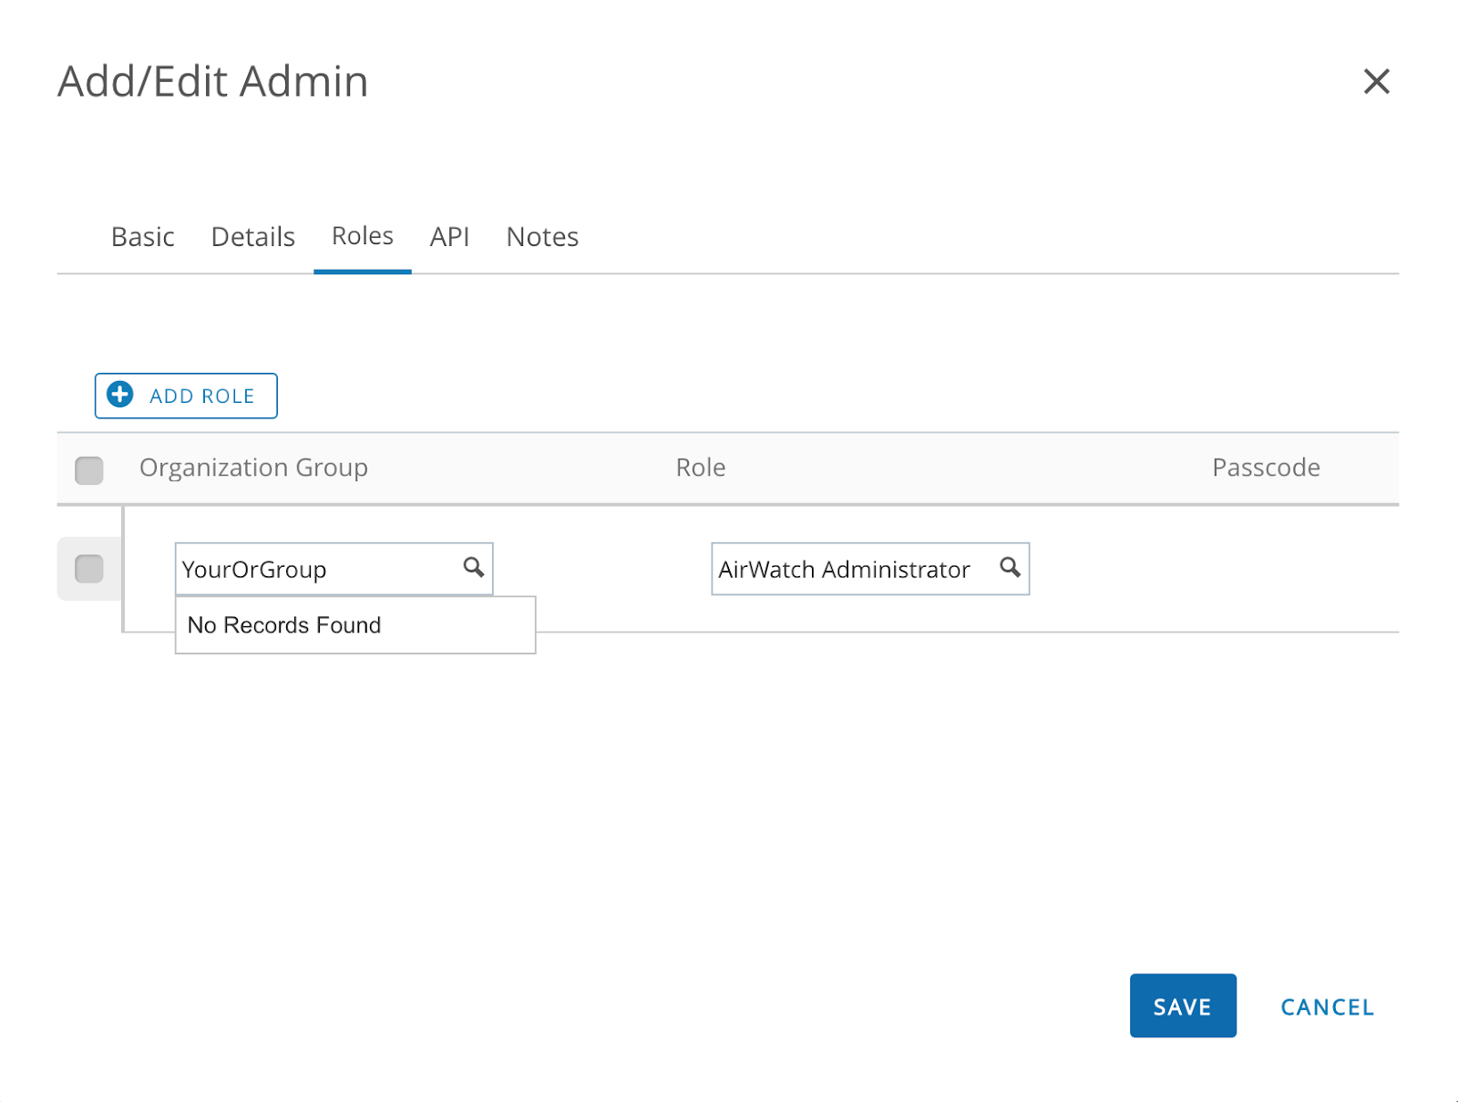
Task: Open the No Records Found suggestion entry
Action: pos(283,625)
